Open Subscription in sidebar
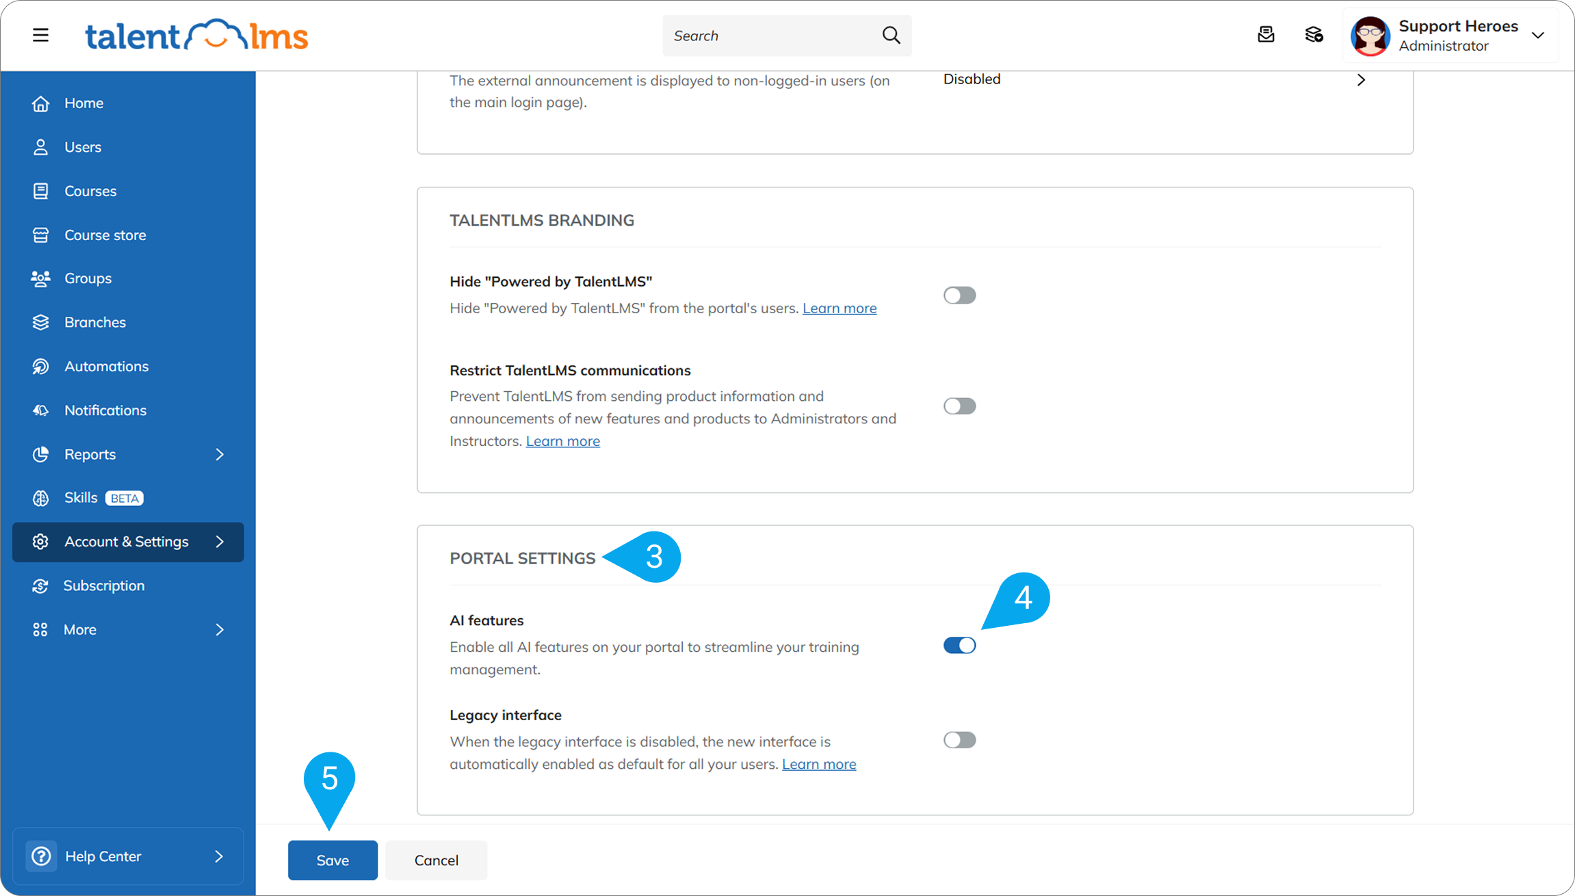1575x896 pixels. pos(128,586)
